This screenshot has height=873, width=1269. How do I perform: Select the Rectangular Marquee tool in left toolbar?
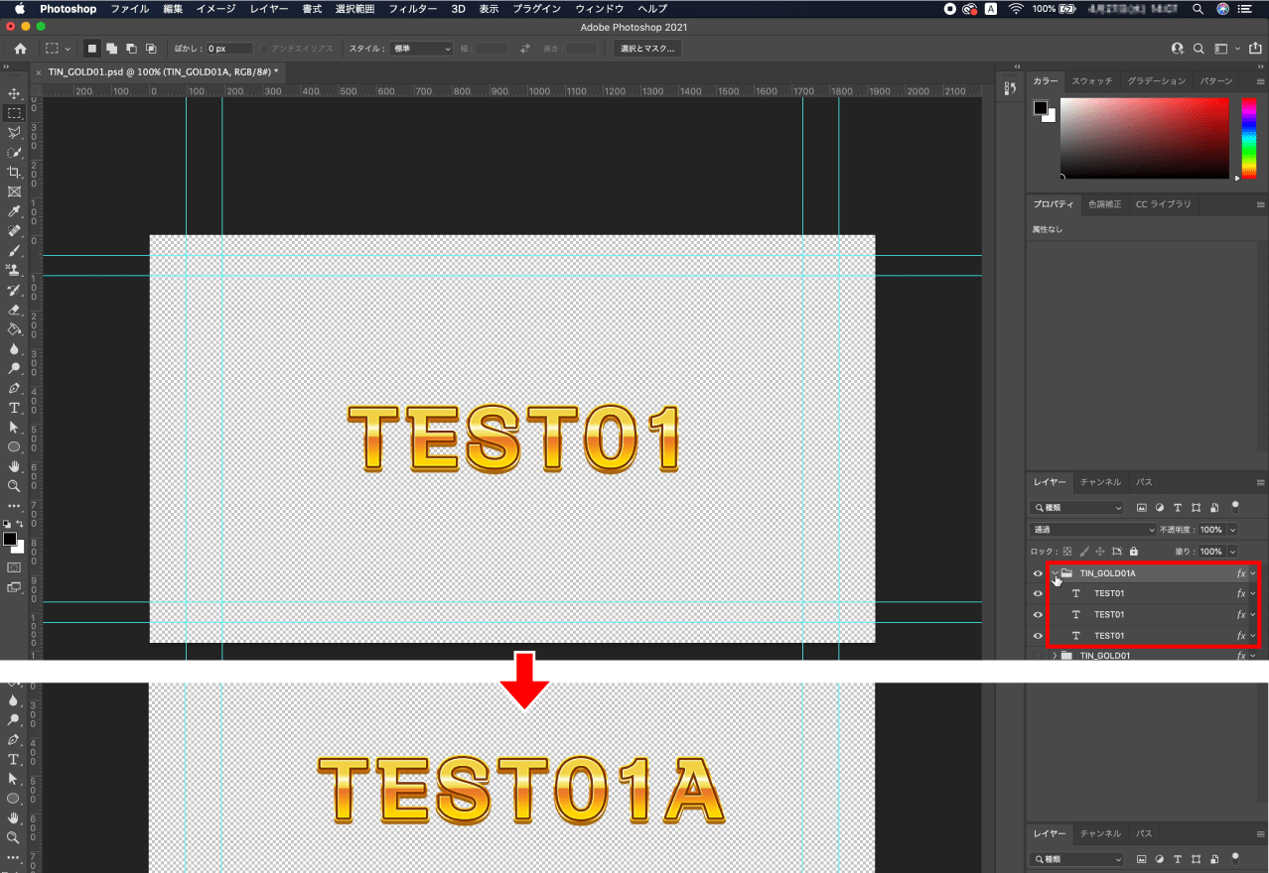14,113
